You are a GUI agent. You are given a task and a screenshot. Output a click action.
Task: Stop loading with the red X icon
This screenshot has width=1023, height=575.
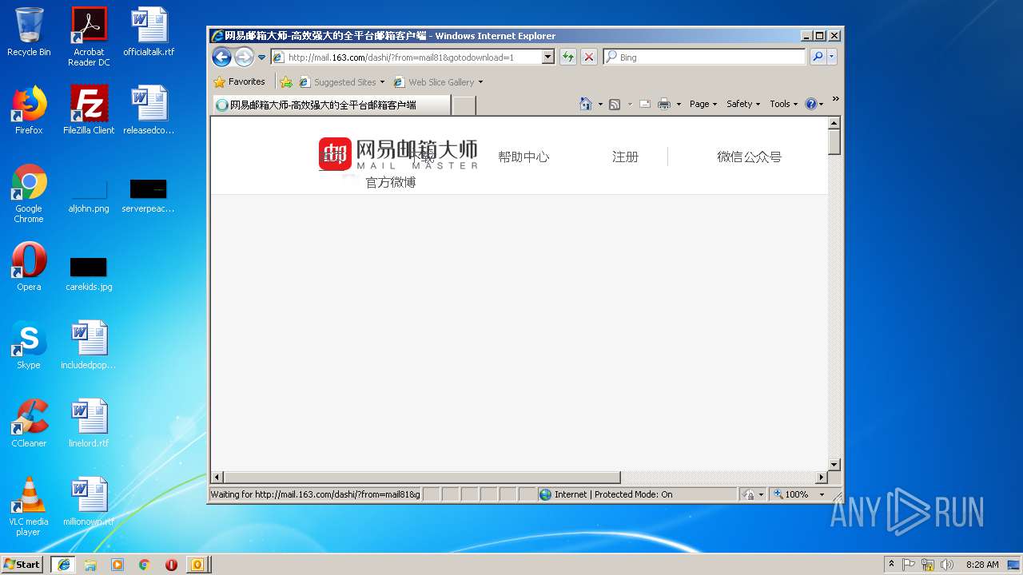tap(589, 57)
